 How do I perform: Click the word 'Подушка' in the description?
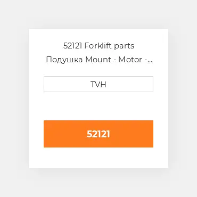(x=64, y=60)
